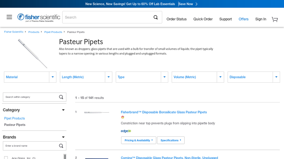The width and height of the screenshot is (284, 159).
Task: Go to Products breadcrumb link
Action: pos(34,32)
